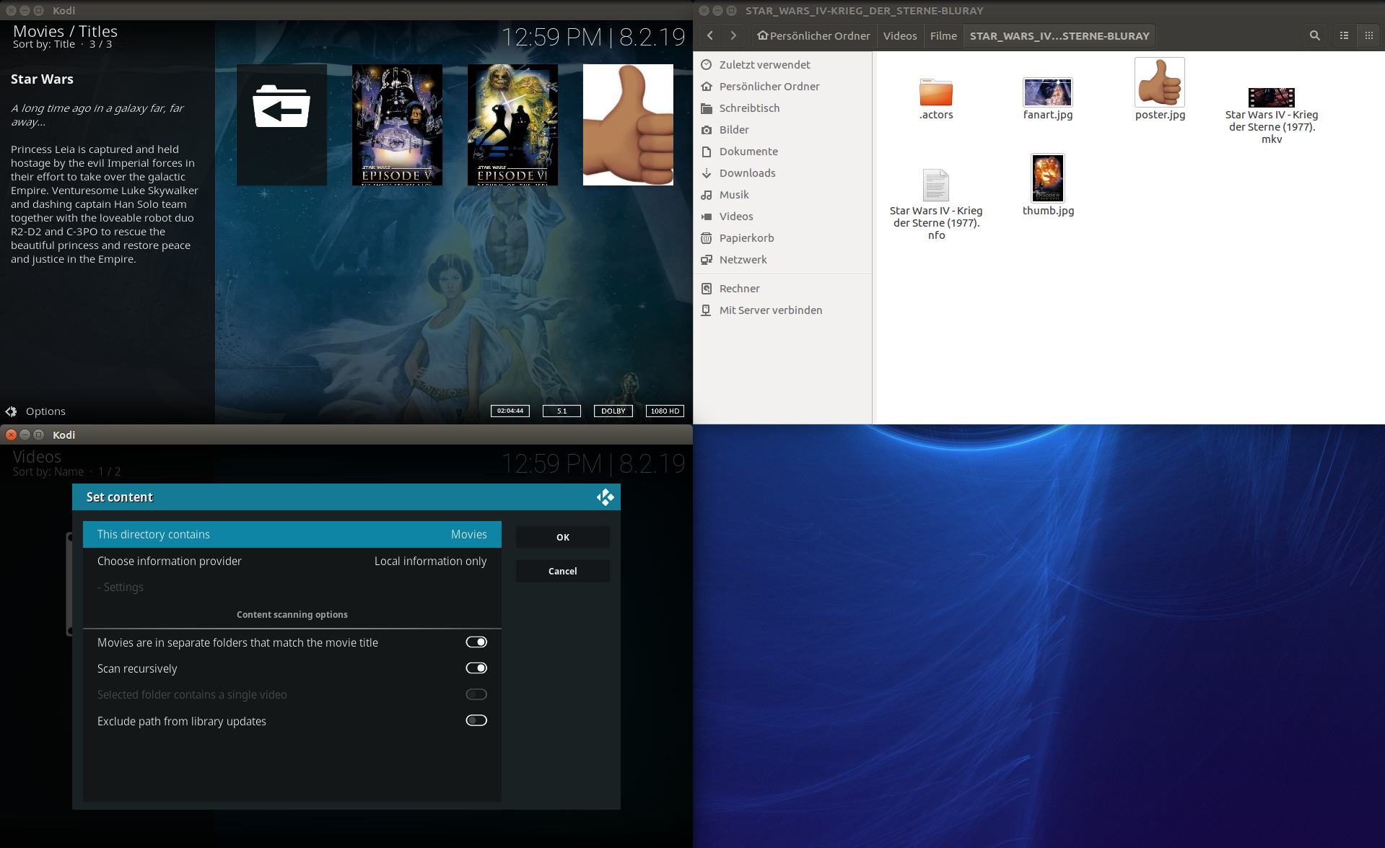Screen dimensions: 1385x848
Task: Open 'Persönlicher Ordner' in sidebar
Action: pos(783,86)
